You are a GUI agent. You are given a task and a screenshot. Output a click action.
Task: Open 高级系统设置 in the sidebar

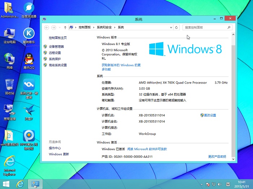click(58, 65)
